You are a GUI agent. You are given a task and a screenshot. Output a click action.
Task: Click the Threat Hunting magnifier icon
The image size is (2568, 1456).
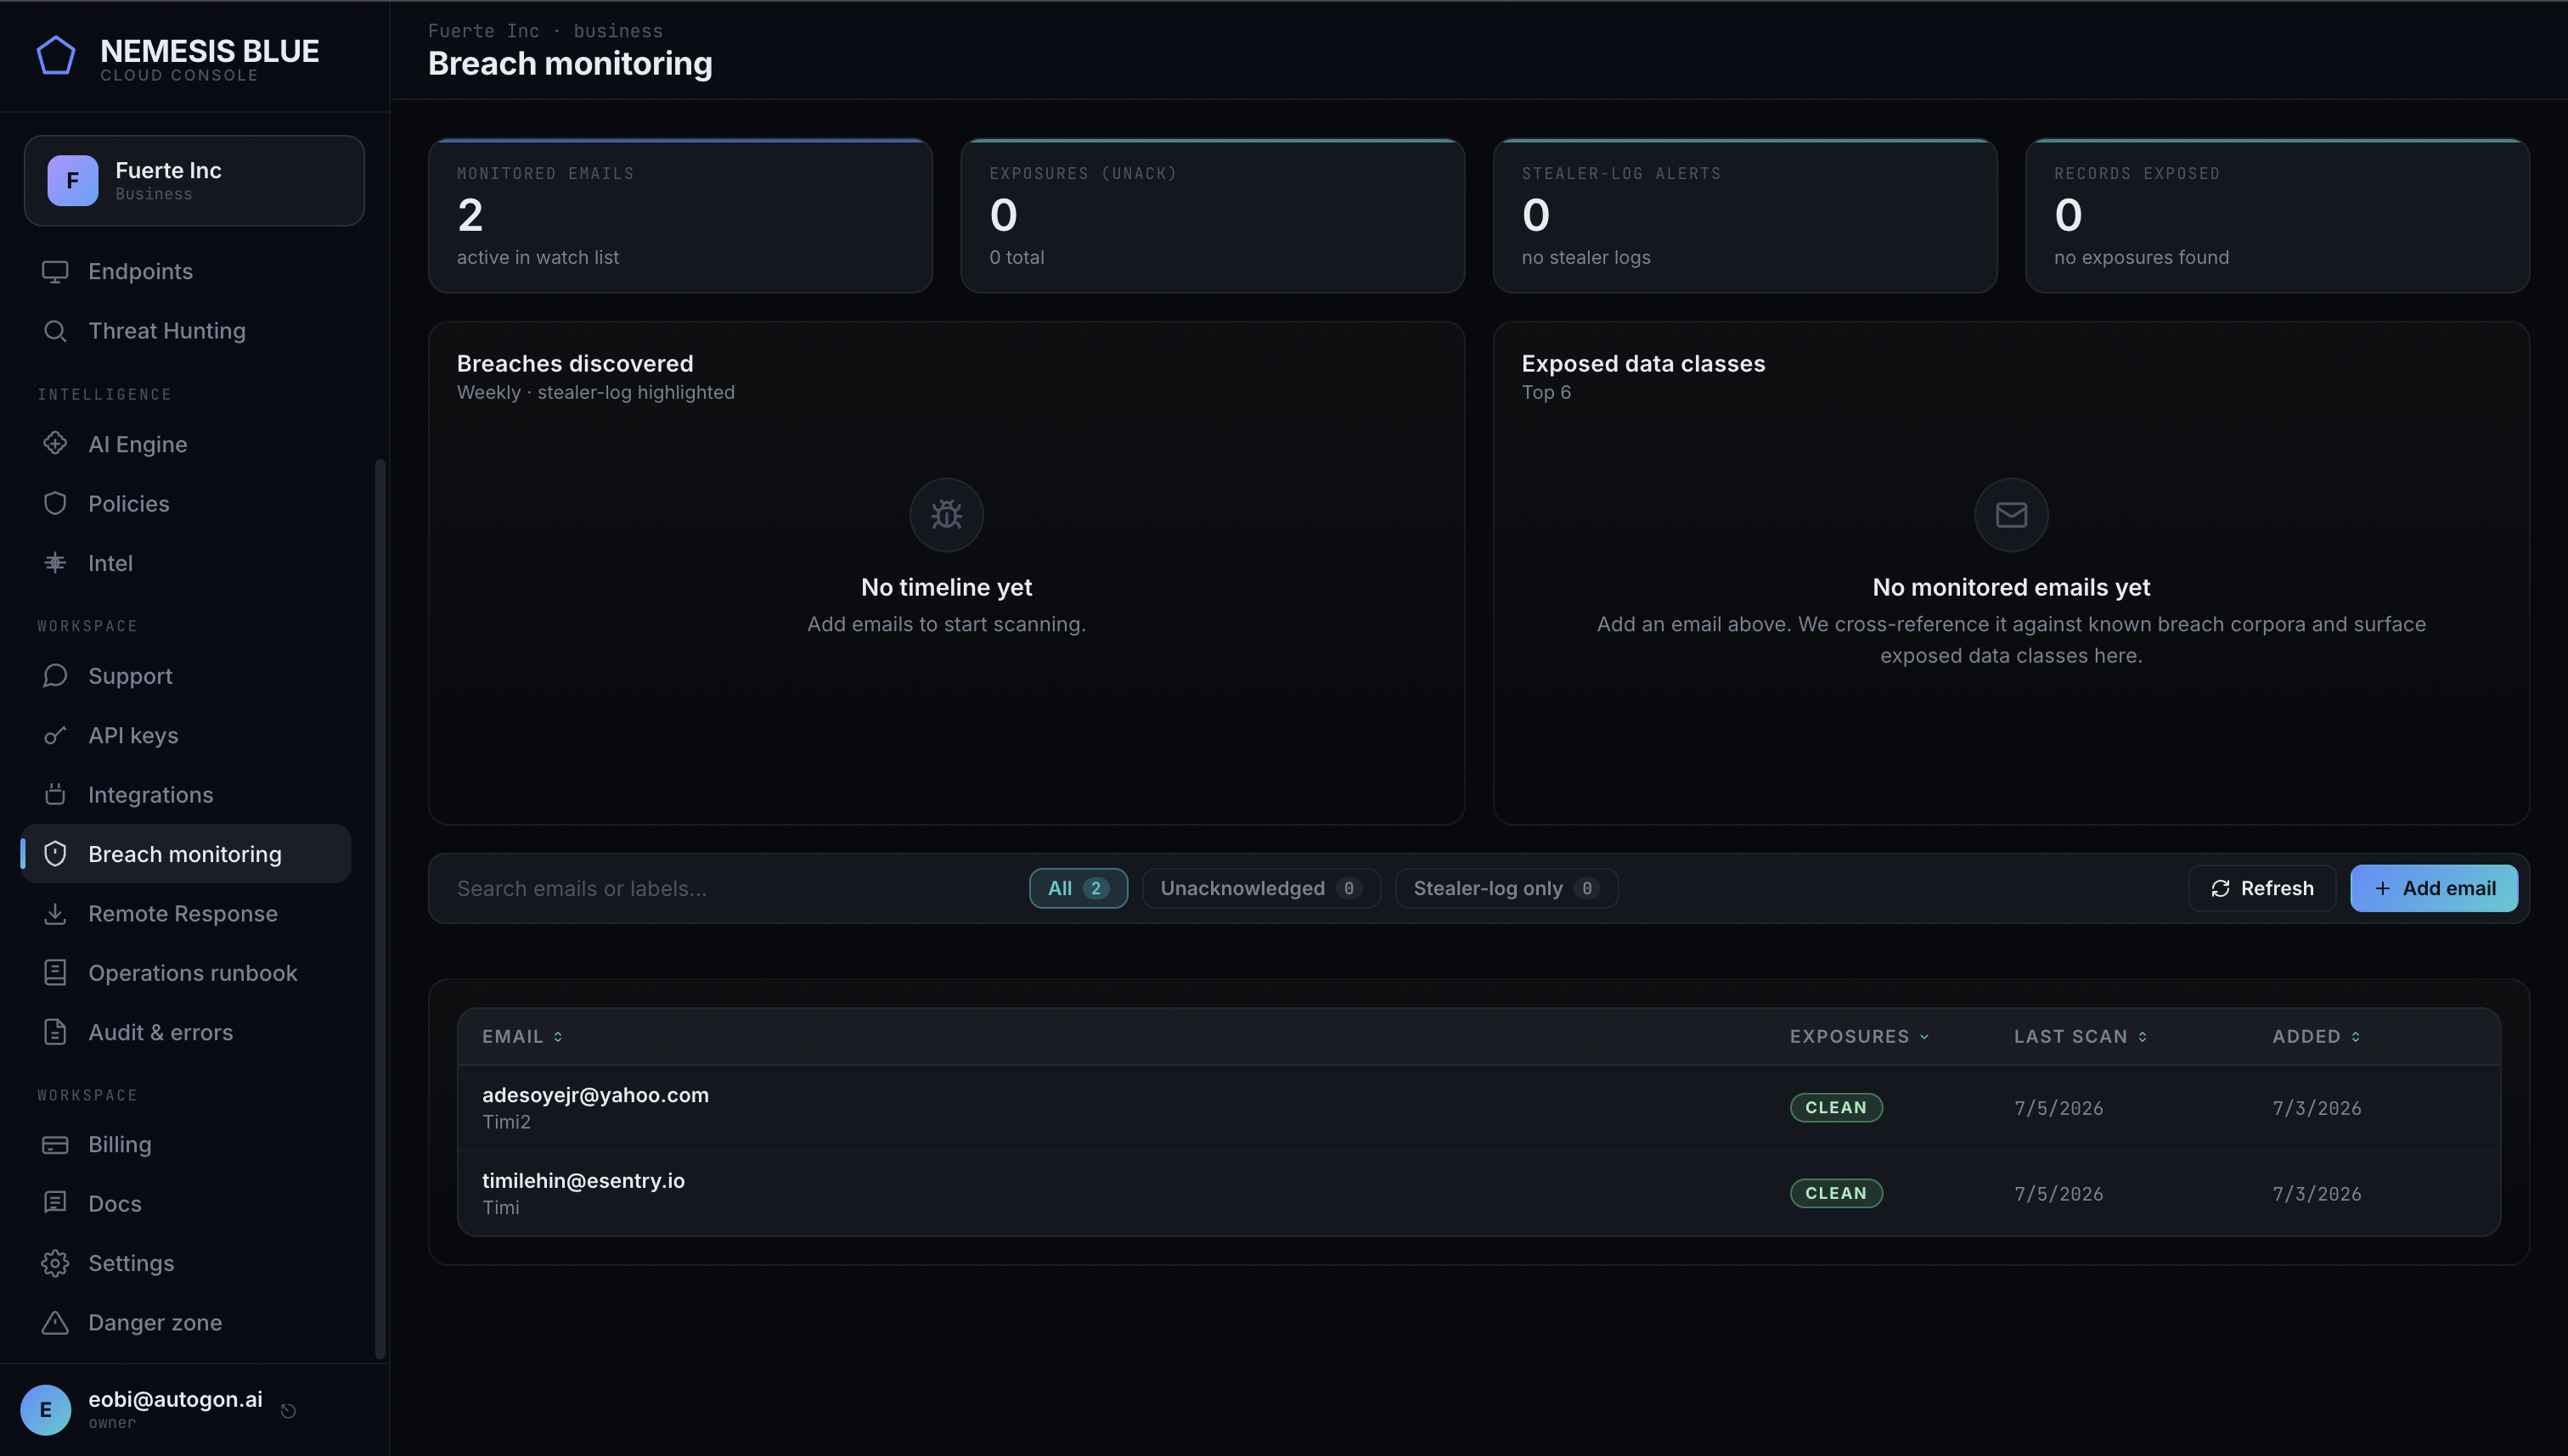(x=55, y=331)
